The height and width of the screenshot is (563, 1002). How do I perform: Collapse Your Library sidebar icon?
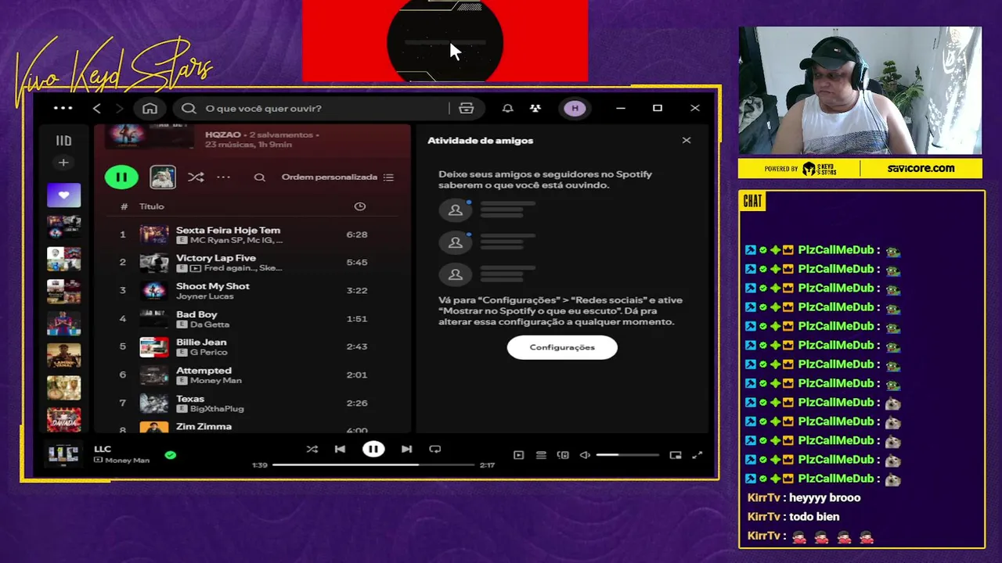click(x=63, y=141)
